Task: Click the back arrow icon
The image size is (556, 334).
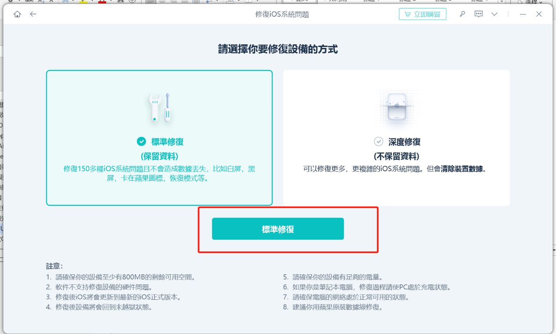Action: 33,14
